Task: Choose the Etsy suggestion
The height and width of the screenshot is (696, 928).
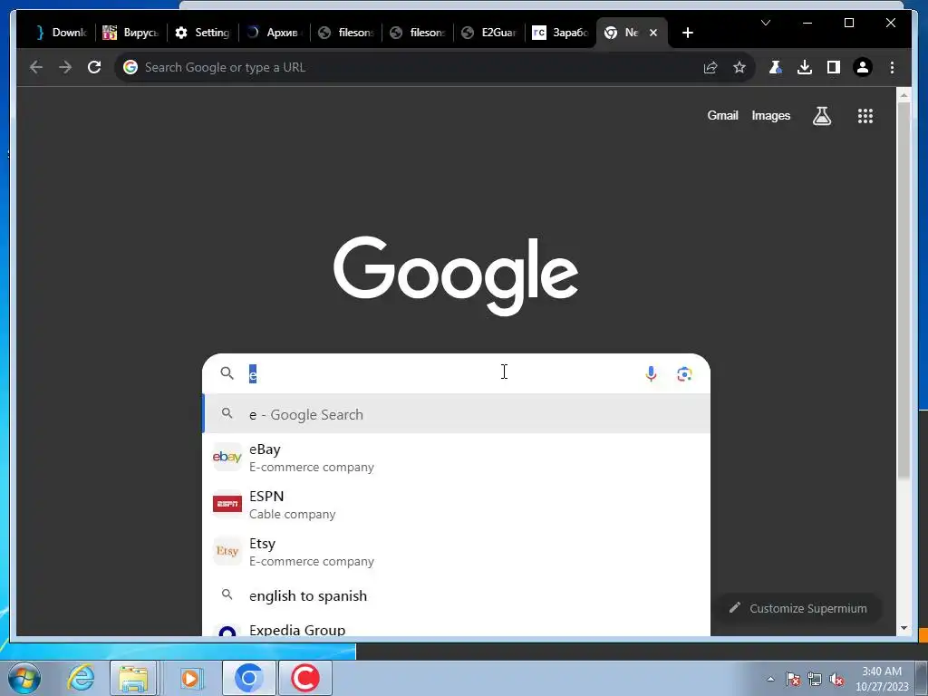Action: point(456,552)
